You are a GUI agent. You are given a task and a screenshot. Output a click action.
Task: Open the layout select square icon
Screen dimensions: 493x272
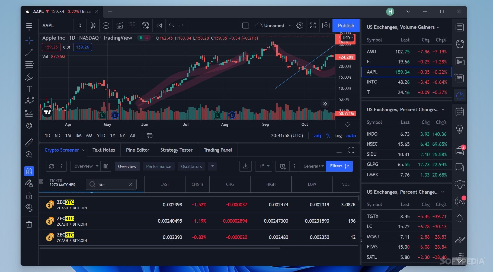(246, 25)
